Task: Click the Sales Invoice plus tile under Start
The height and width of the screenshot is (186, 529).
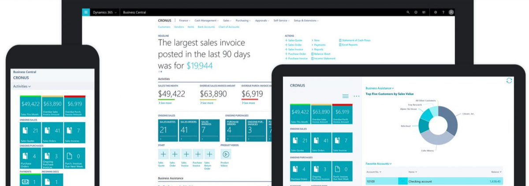Action: [186, 154]
